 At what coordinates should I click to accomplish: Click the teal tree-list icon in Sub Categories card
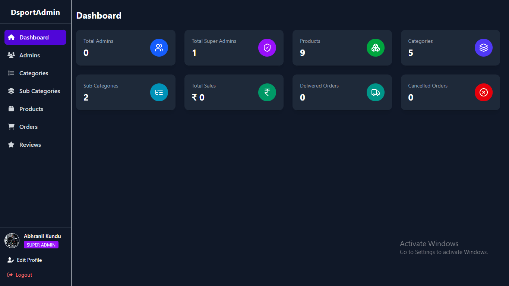pyautogui.click(x=159, y=92)
